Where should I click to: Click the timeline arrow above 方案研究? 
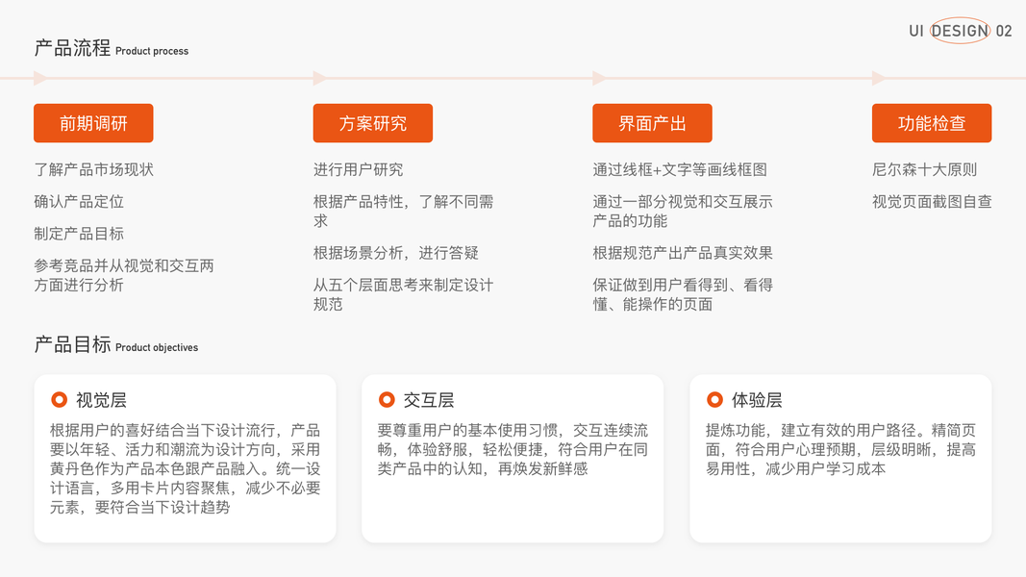click(x=320, y=79)
